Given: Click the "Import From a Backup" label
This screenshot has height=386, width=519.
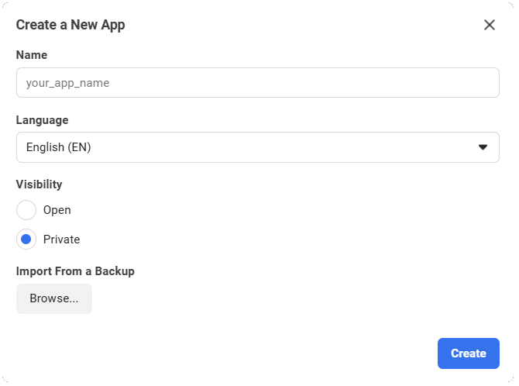Looking at the screenshot, I should click(x=75, y=271).
